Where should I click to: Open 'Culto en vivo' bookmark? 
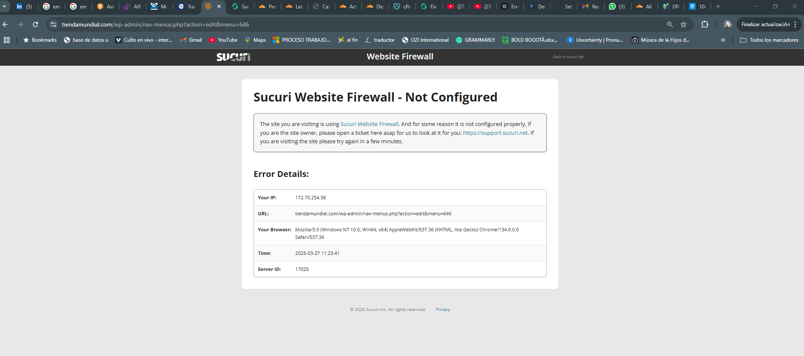(x=144, y=40)
